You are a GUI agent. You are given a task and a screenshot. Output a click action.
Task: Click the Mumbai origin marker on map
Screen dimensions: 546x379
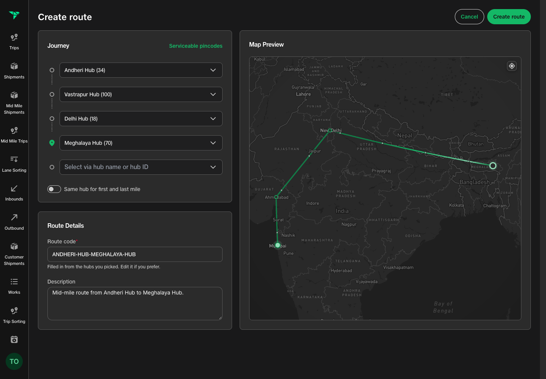tap(278, 245)
